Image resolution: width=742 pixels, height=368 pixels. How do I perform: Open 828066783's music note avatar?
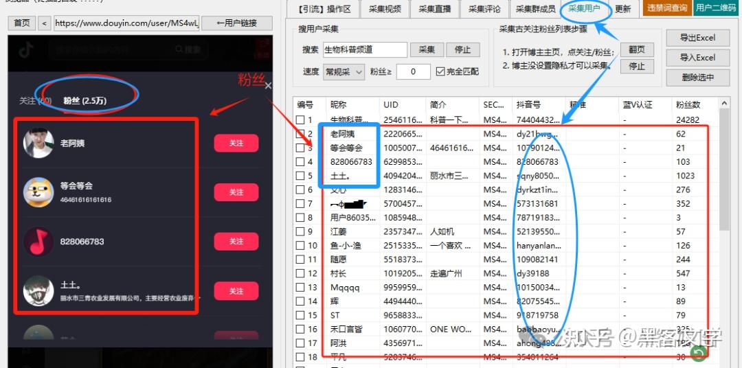38,241
